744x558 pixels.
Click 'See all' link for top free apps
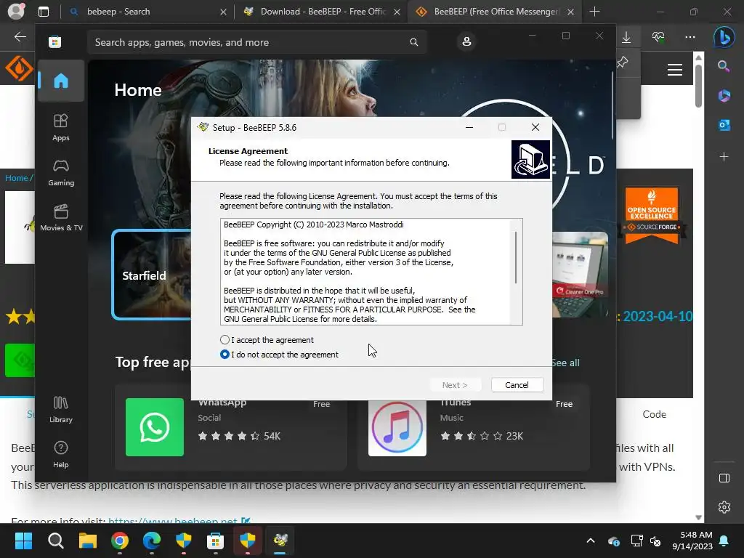tap(565, 363)
